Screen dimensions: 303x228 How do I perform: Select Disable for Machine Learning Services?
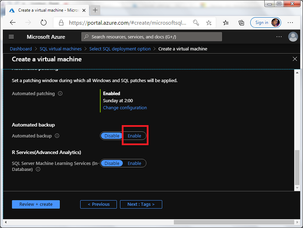coord(112,163)
